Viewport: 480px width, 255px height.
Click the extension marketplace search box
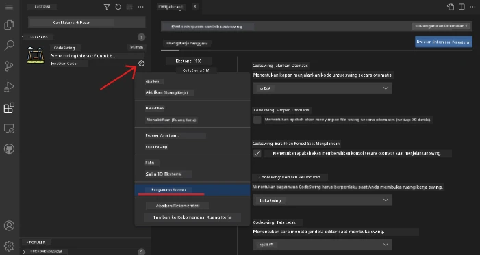point(87,23)
